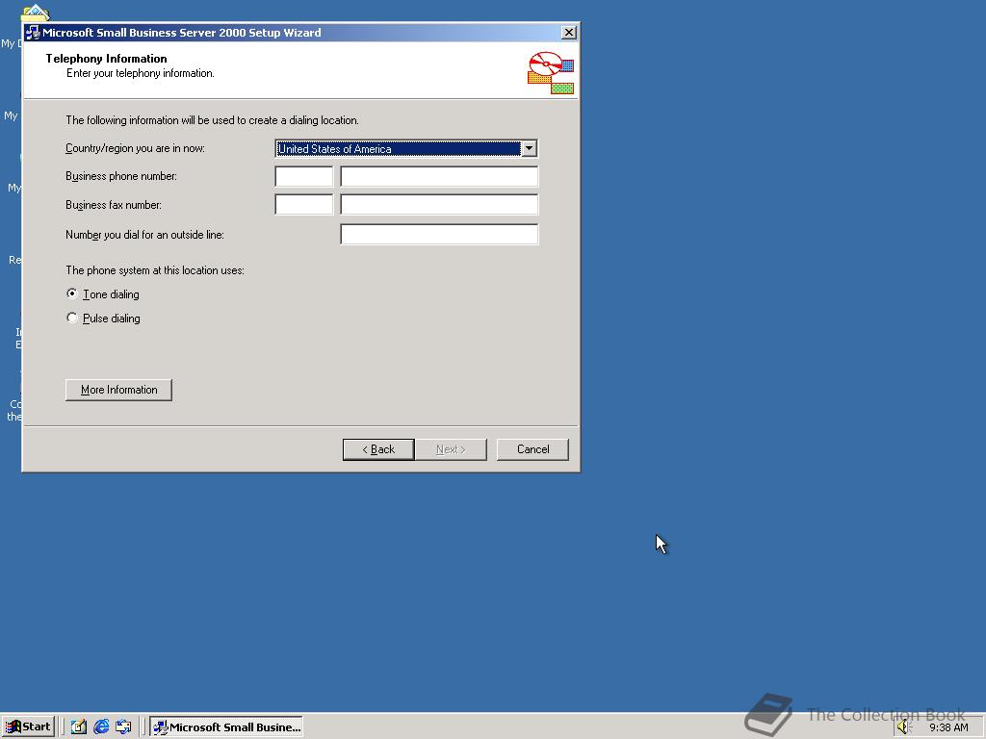Open the country/region dropdown arrow
The image size is (986, 739).
pos(529,149)
